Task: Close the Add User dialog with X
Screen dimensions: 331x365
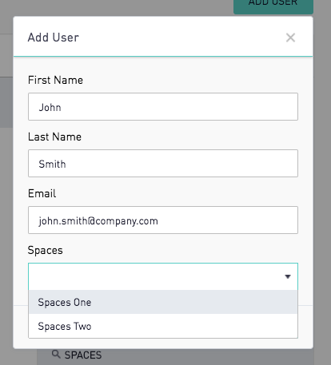Action: click(290, 38)
